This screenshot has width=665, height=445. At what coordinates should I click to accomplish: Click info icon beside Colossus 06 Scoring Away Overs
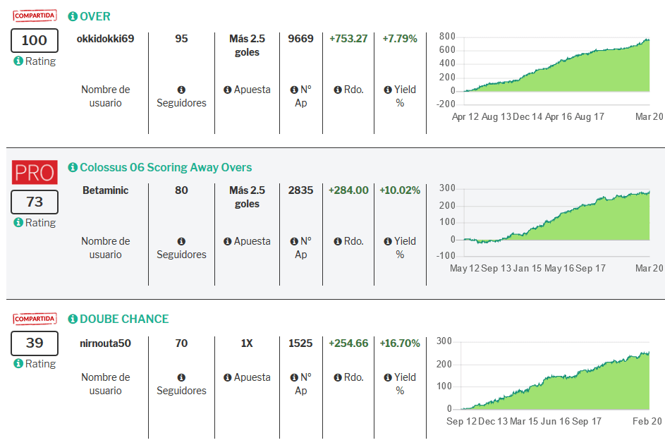click(x=73, y=168)
